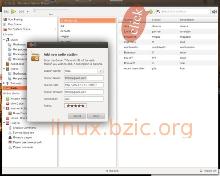Select the realitateafm station row
Viewport: 220px width, 176px height.
(x=168, y=47)
